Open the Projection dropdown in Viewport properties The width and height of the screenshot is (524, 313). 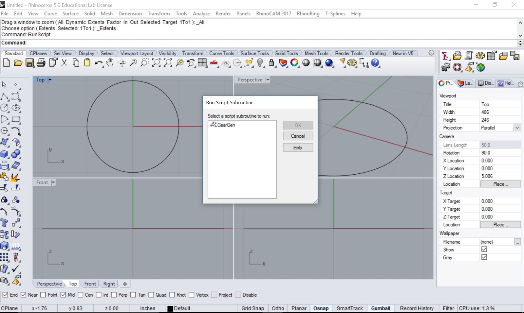tap(517, 128)
